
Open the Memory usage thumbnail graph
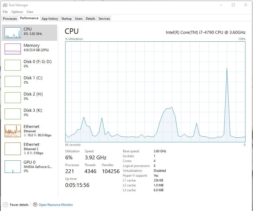pyautogui.click(x=13, y=49)
